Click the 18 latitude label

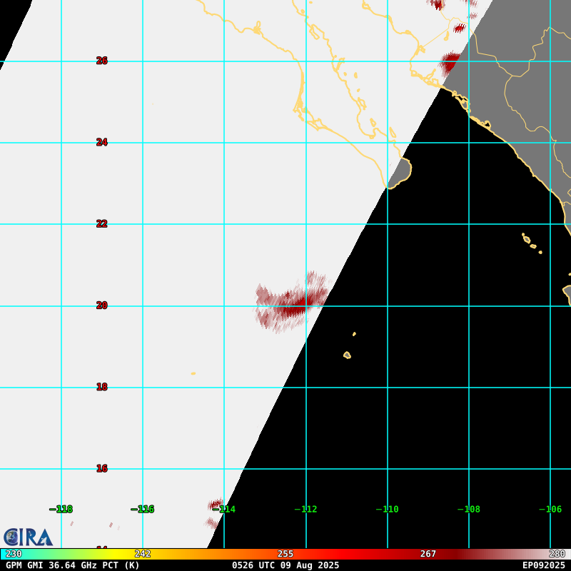coord(102,387)
